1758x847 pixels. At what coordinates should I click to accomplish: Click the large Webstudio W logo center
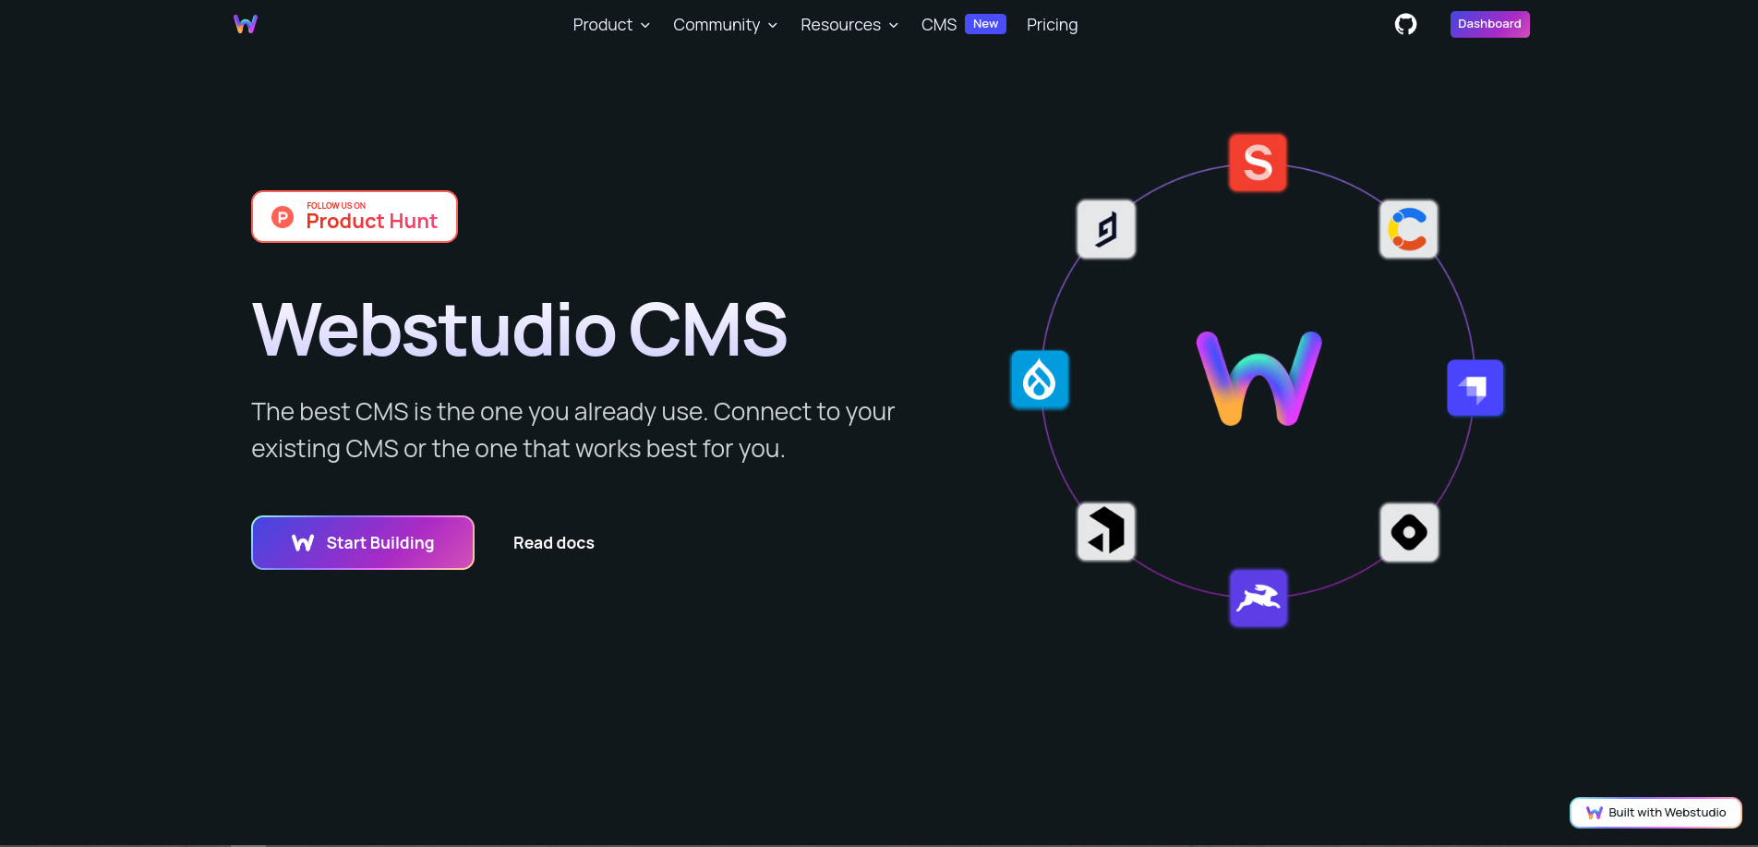click(1258, 379)
